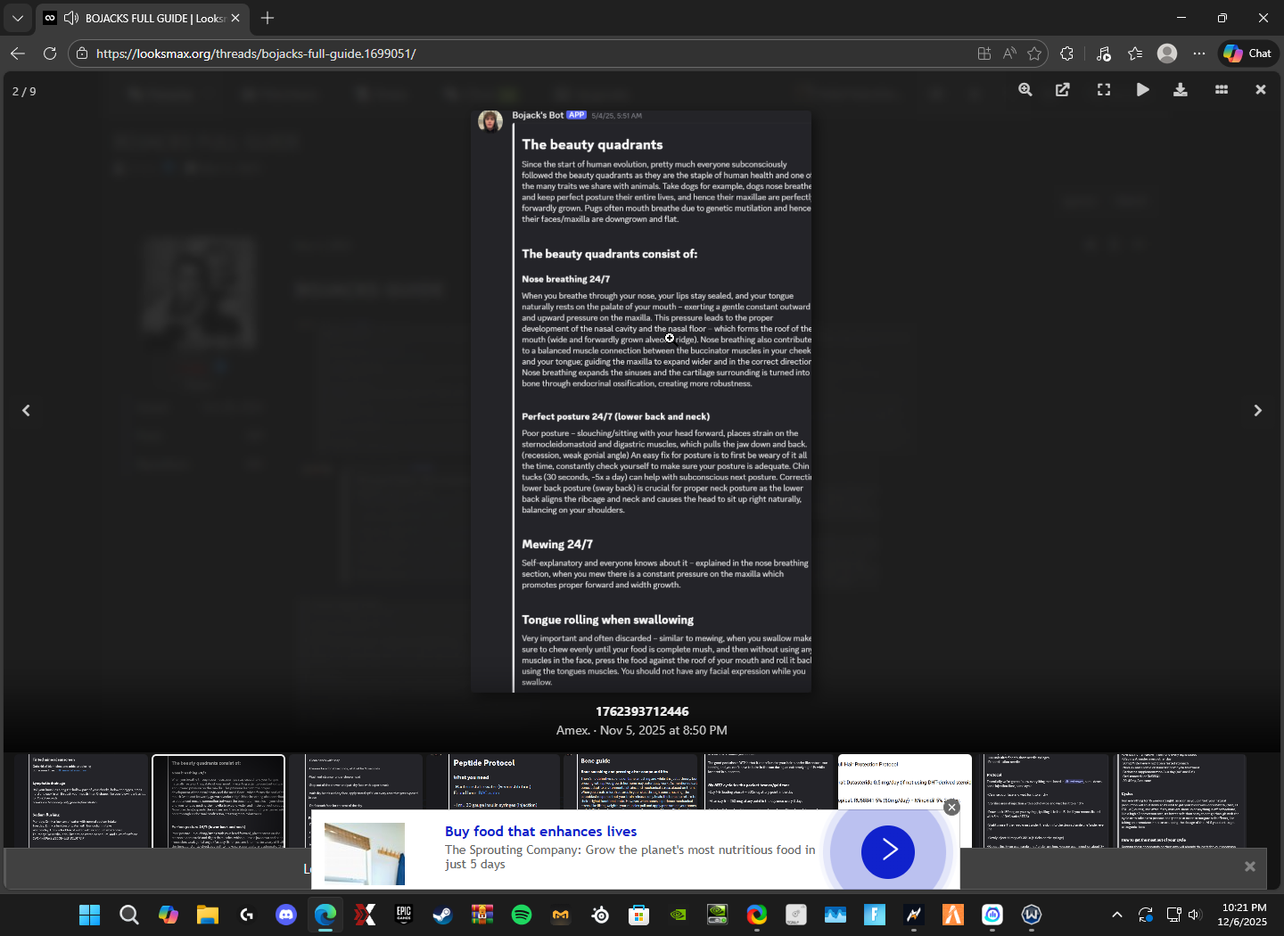
Task: Select the white Hair Protection Protocol thumbnail
Action: click(905, 783)
